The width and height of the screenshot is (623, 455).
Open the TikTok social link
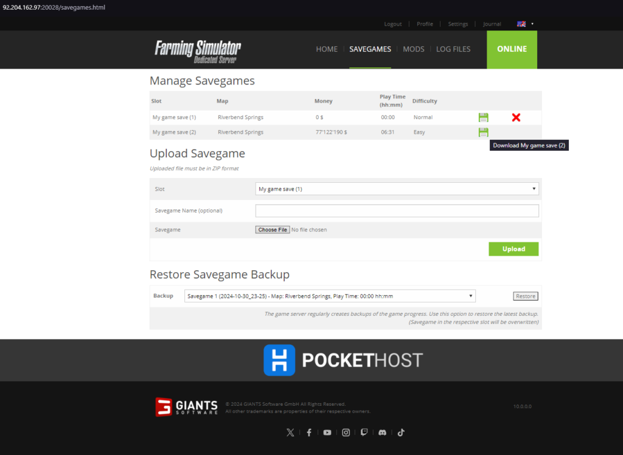click(x=401, y=433)
